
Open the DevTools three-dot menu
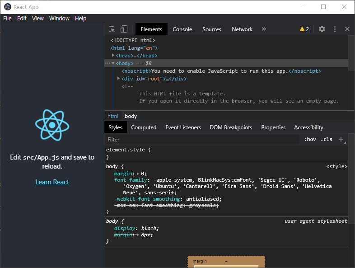(335, 29)
